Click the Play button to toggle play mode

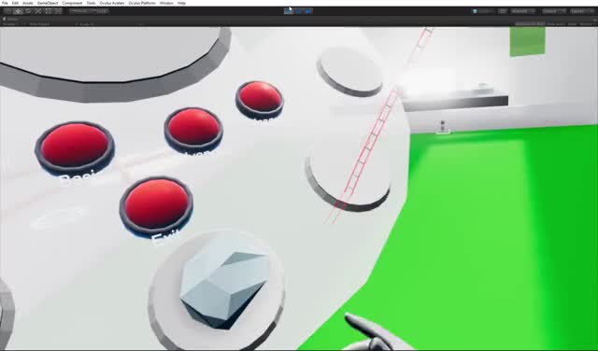289,11
